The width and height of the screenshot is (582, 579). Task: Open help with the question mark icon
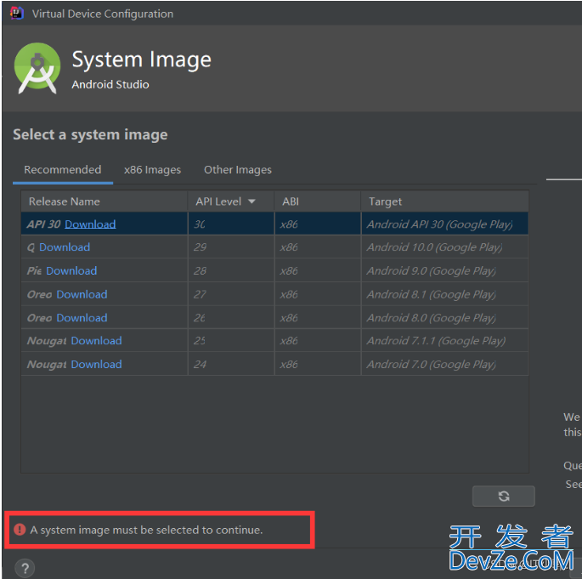pyautogui.click(x=25, y=568)
